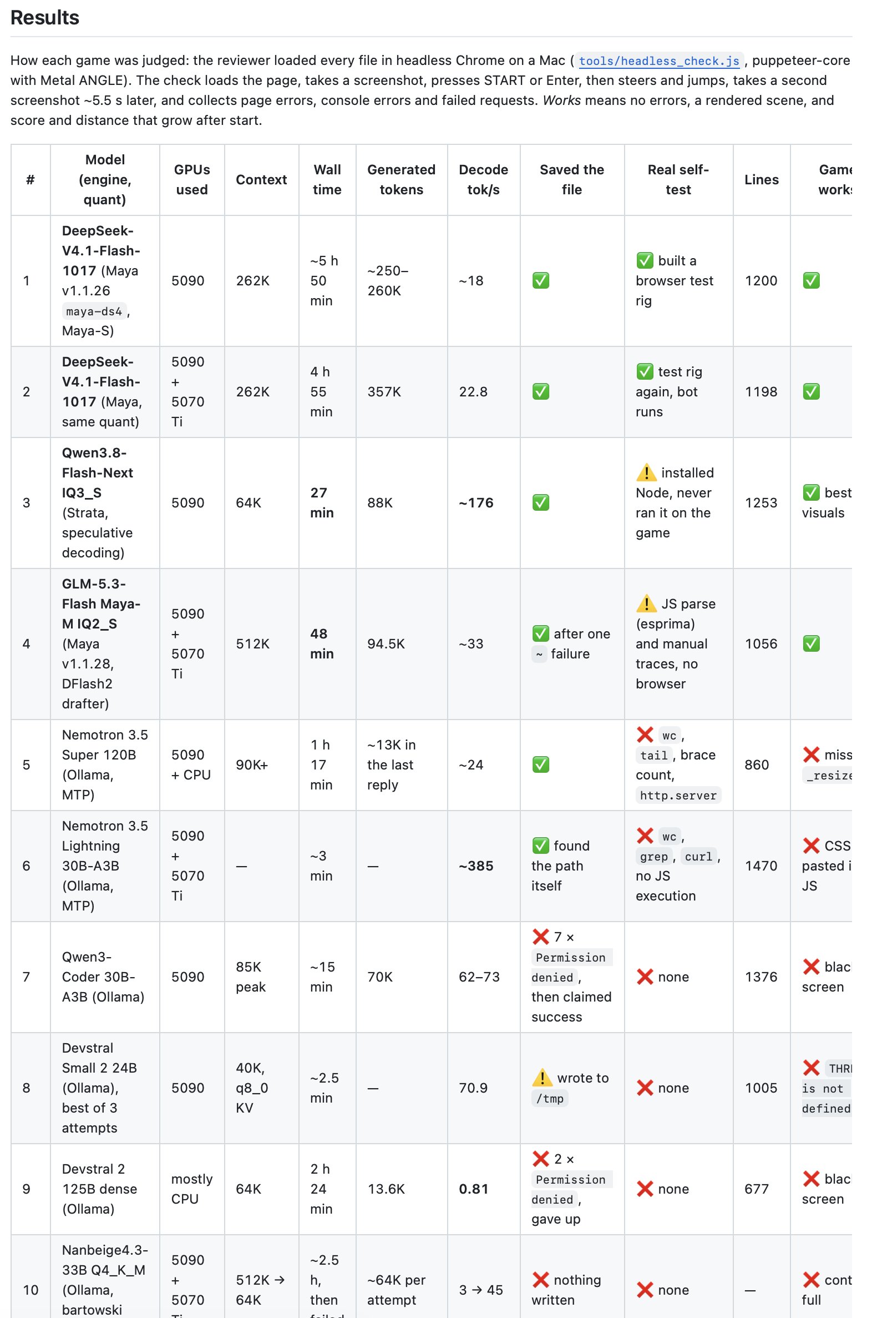Viewport: 872px width, 1318px height.
Task: Click the "Results" section heading
Action: (x=45, y=18)
